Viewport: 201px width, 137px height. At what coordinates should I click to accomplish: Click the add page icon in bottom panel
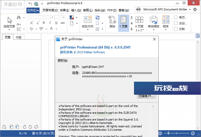pyautogui.click(x=4, y=127)
